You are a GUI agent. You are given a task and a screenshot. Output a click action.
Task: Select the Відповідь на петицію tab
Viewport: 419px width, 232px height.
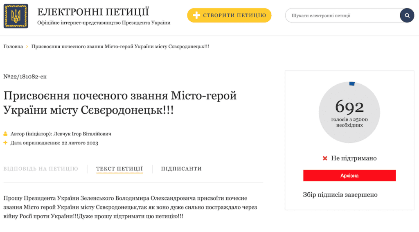click(41, 169)
